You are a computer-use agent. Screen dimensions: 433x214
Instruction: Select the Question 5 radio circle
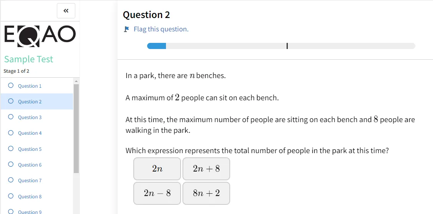(11, 149)
